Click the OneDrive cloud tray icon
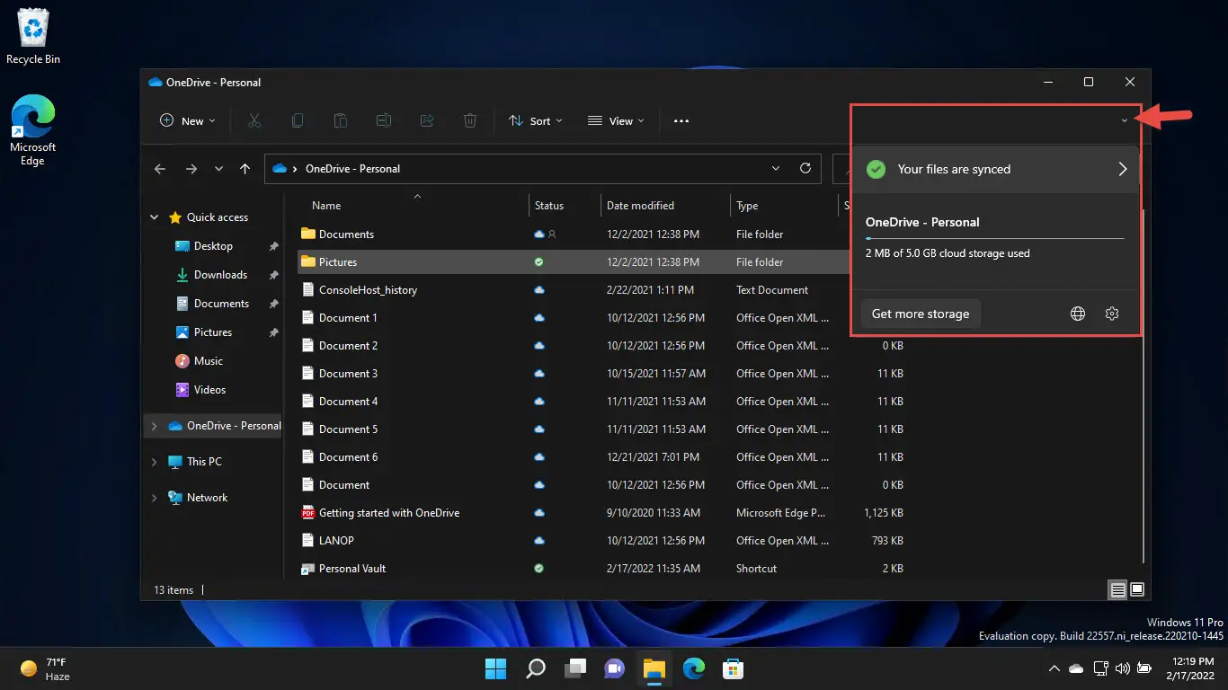Viewport: 1228px width, 690px height. 1076,668
